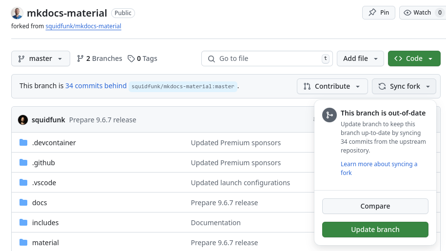Open the green Code dropdown
This screenshot has height=251, width=446.
coord(414,58)
